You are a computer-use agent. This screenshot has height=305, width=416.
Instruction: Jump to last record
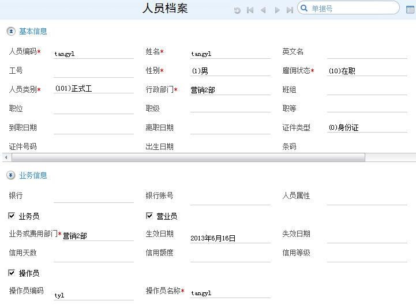pyautogui.click(x=290, y=10)
